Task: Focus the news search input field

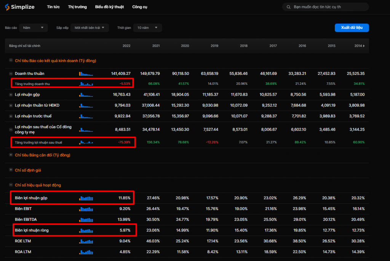Action: point(328,7)
